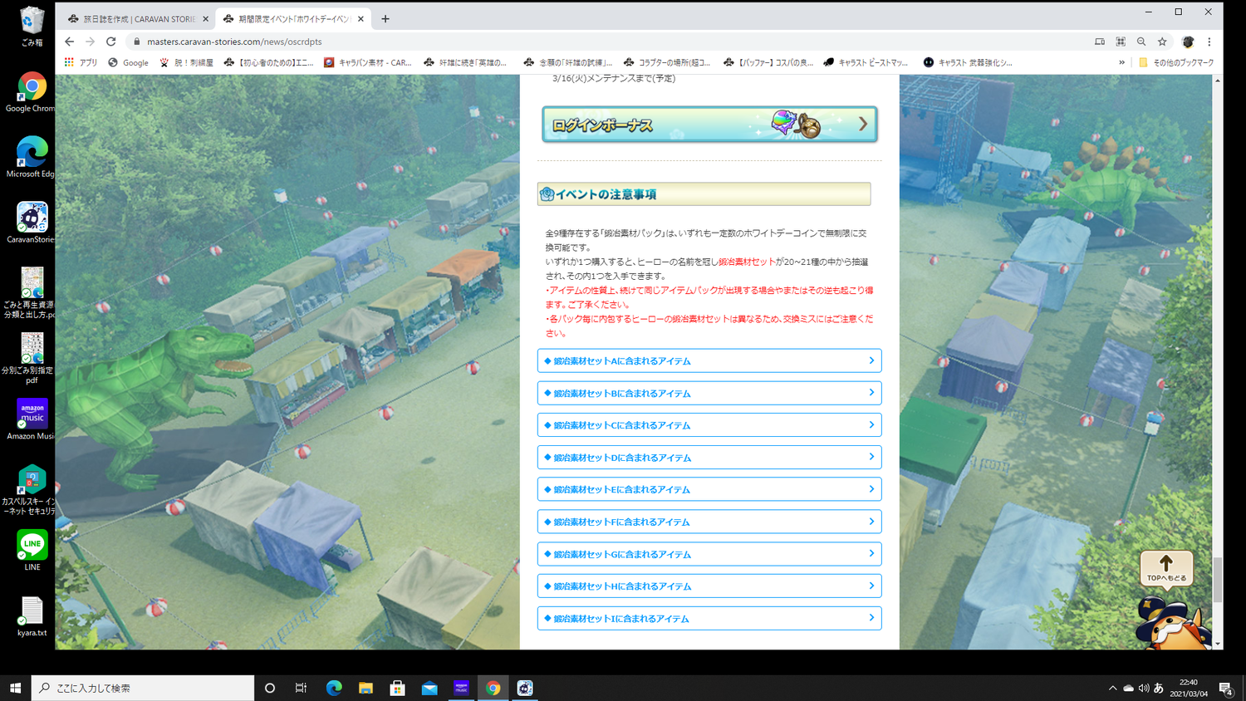Expand 鍛冶素材セットD items list
This screenshot has height=701, width=1246.
(x=709, y=458)
